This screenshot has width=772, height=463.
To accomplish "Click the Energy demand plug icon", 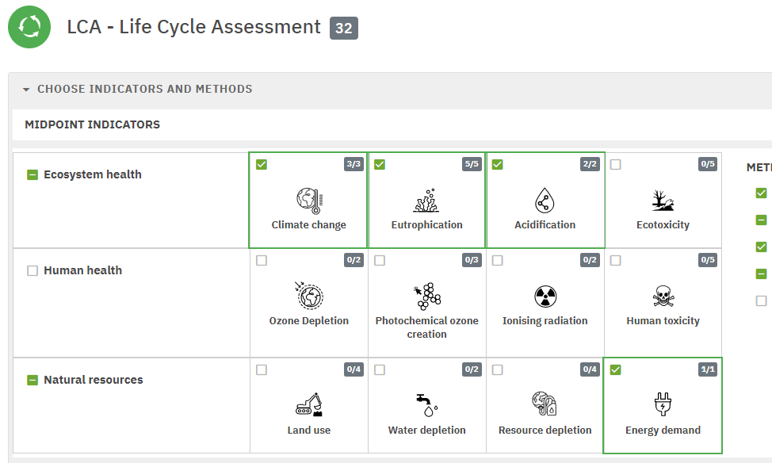I will (x=663, y=405).
